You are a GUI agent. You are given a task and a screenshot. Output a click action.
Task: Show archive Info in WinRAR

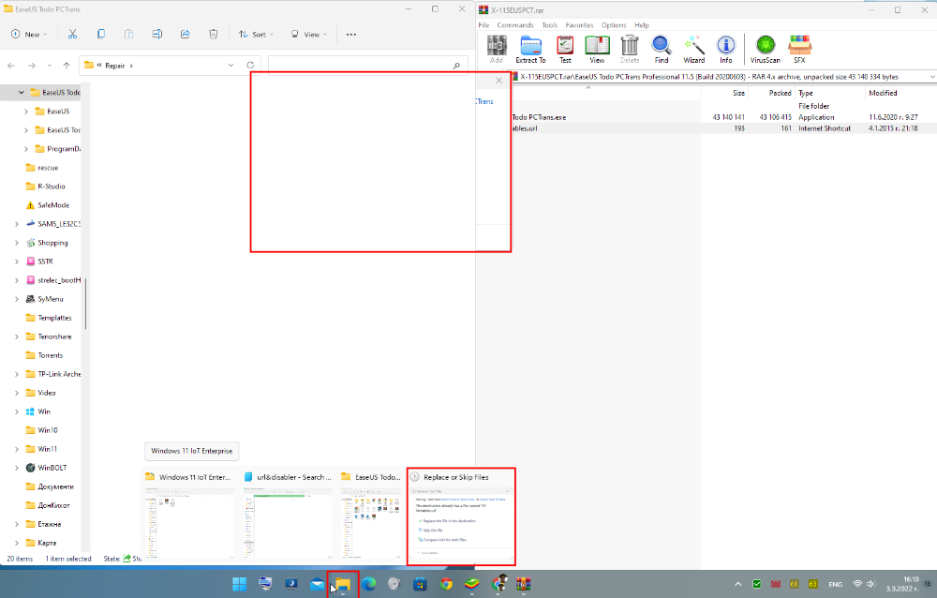726,49
